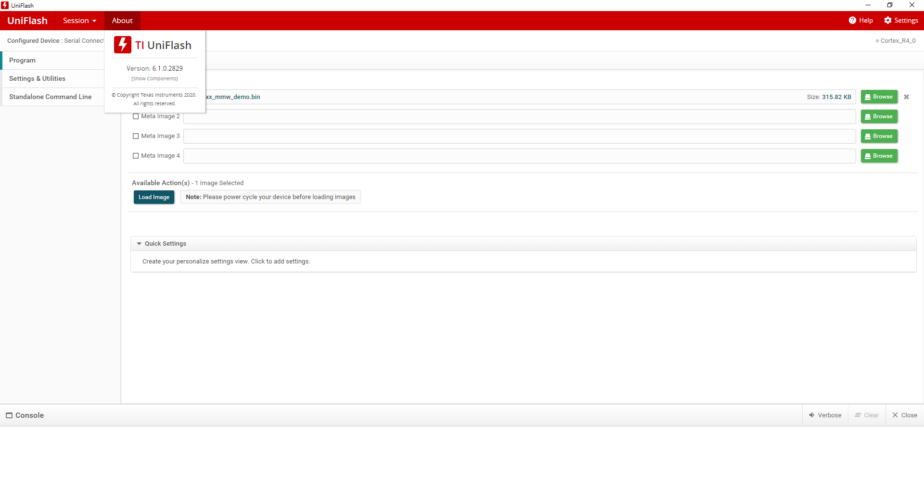Click to add personalized quick settings
Screen dimensions: 924x500
[226, 262]
